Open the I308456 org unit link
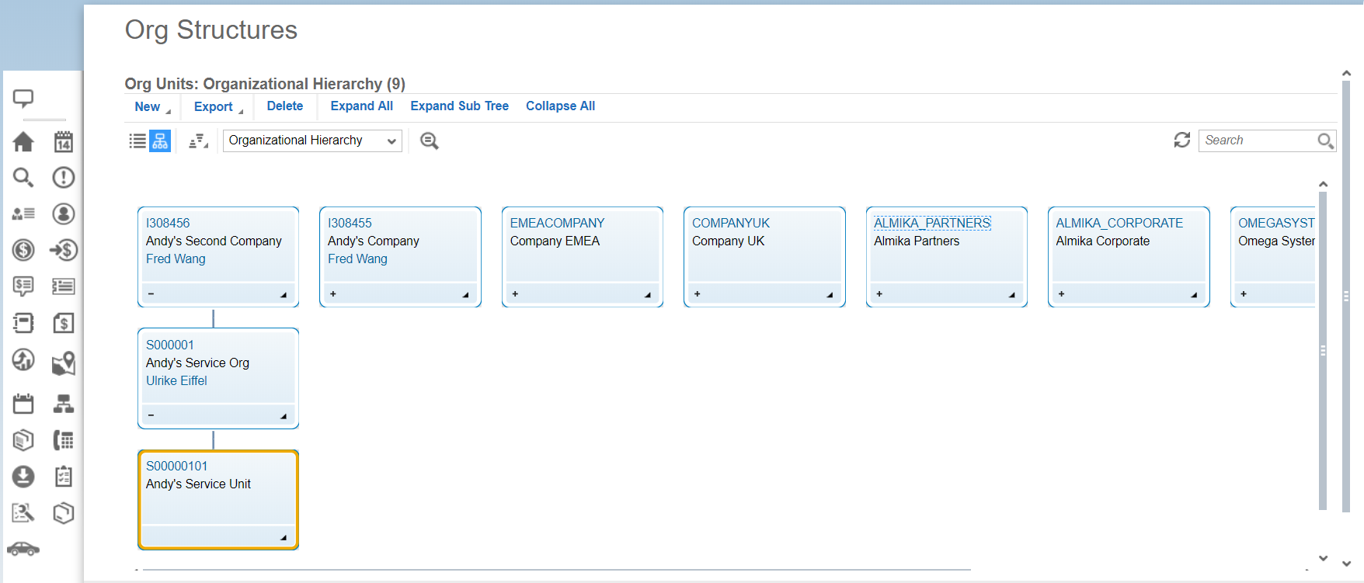The image size is (1364, 583). pyautogui.click(x=168, y=223)
